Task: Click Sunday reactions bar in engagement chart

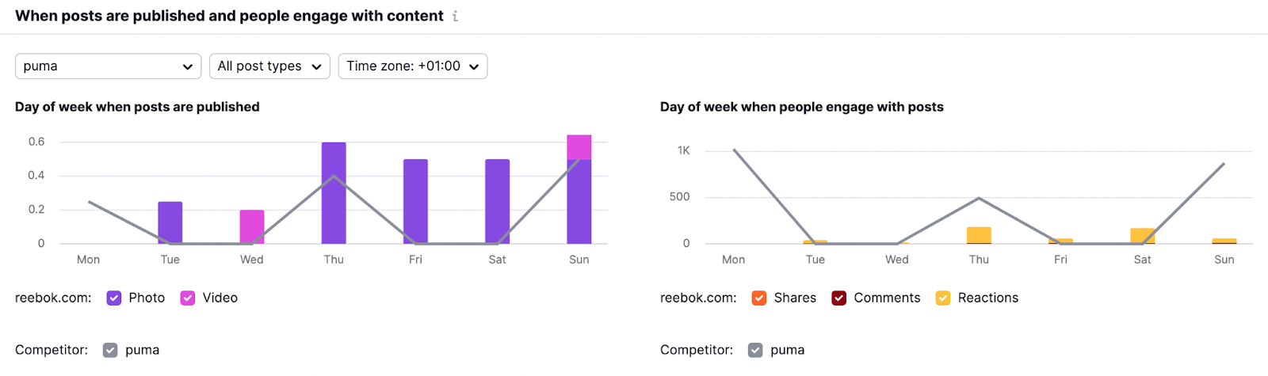Action: [1224, 241]
